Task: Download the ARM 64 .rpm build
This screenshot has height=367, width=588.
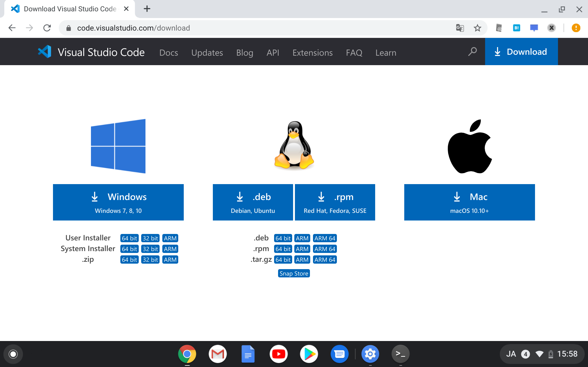Action: coord(325,249)
